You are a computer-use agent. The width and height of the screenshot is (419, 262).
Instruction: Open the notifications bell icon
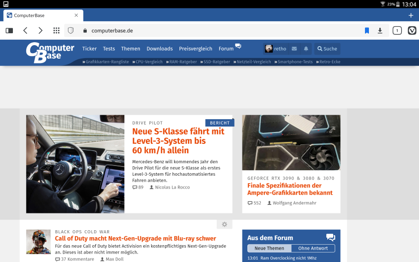coord(306,49)
